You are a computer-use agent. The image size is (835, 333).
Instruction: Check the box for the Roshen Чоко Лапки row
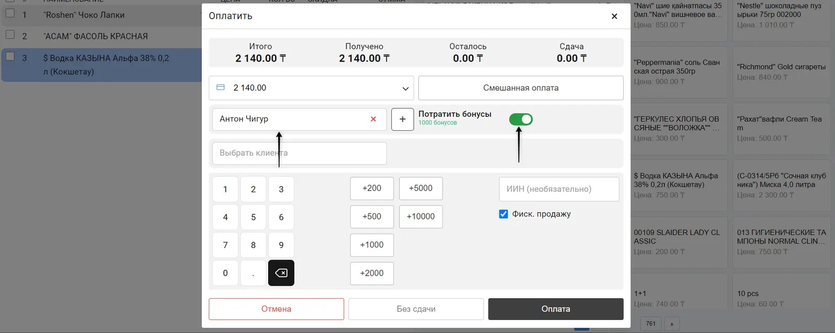click(x=10, y=13)
